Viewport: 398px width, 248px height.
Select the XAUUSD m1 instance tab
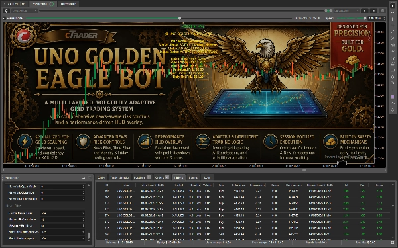[15, 4]
